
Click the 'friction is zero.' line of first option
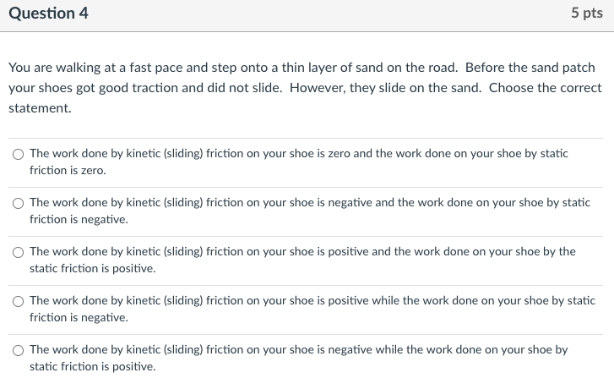click(68, 171)
